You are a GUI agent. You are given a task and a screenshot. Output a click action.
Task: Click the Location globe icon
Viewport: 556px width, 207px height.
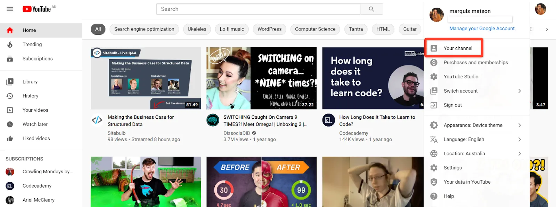(434, 153)
